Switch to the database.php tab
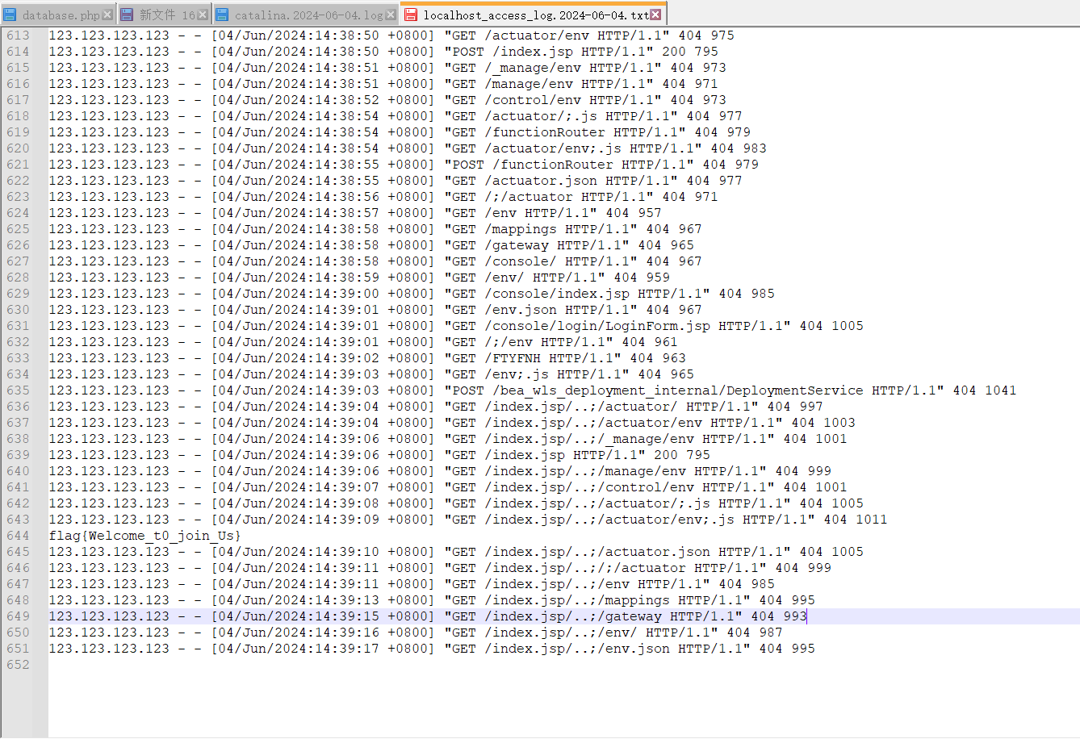1080x739 pixels. coord(61,15)
